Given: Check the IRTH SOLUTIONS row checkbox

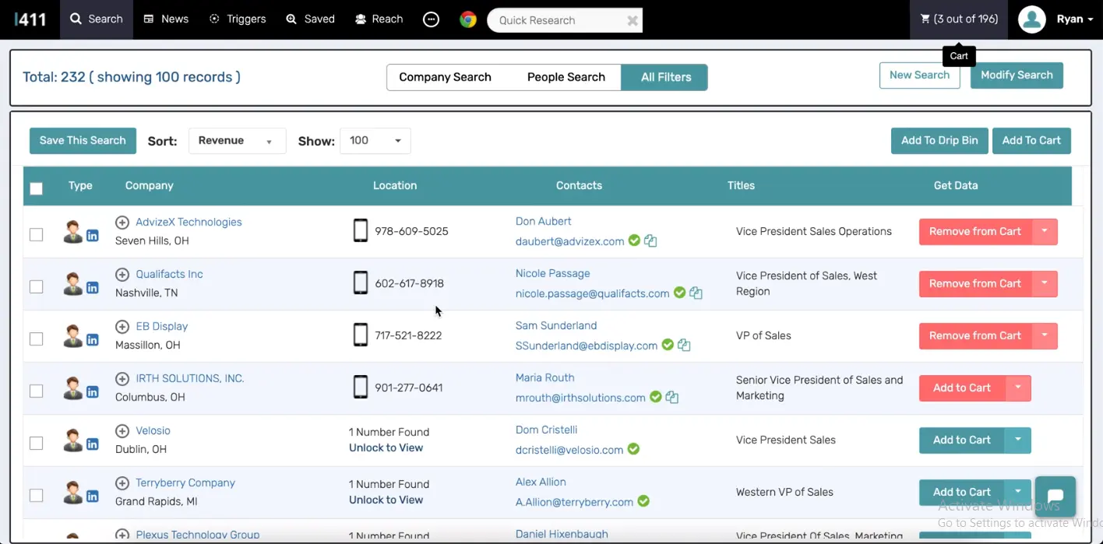Looking at the screenshot, I should (36, 391).
